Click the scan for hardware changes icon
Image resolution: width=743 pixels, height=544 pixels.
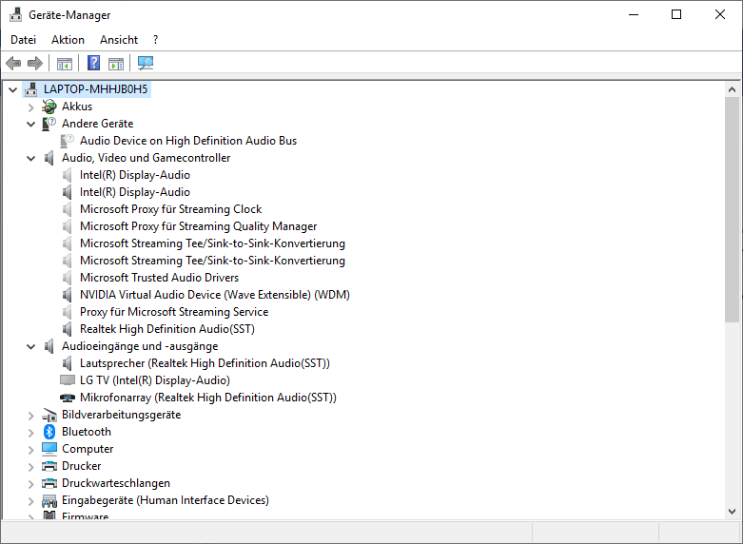145,63
